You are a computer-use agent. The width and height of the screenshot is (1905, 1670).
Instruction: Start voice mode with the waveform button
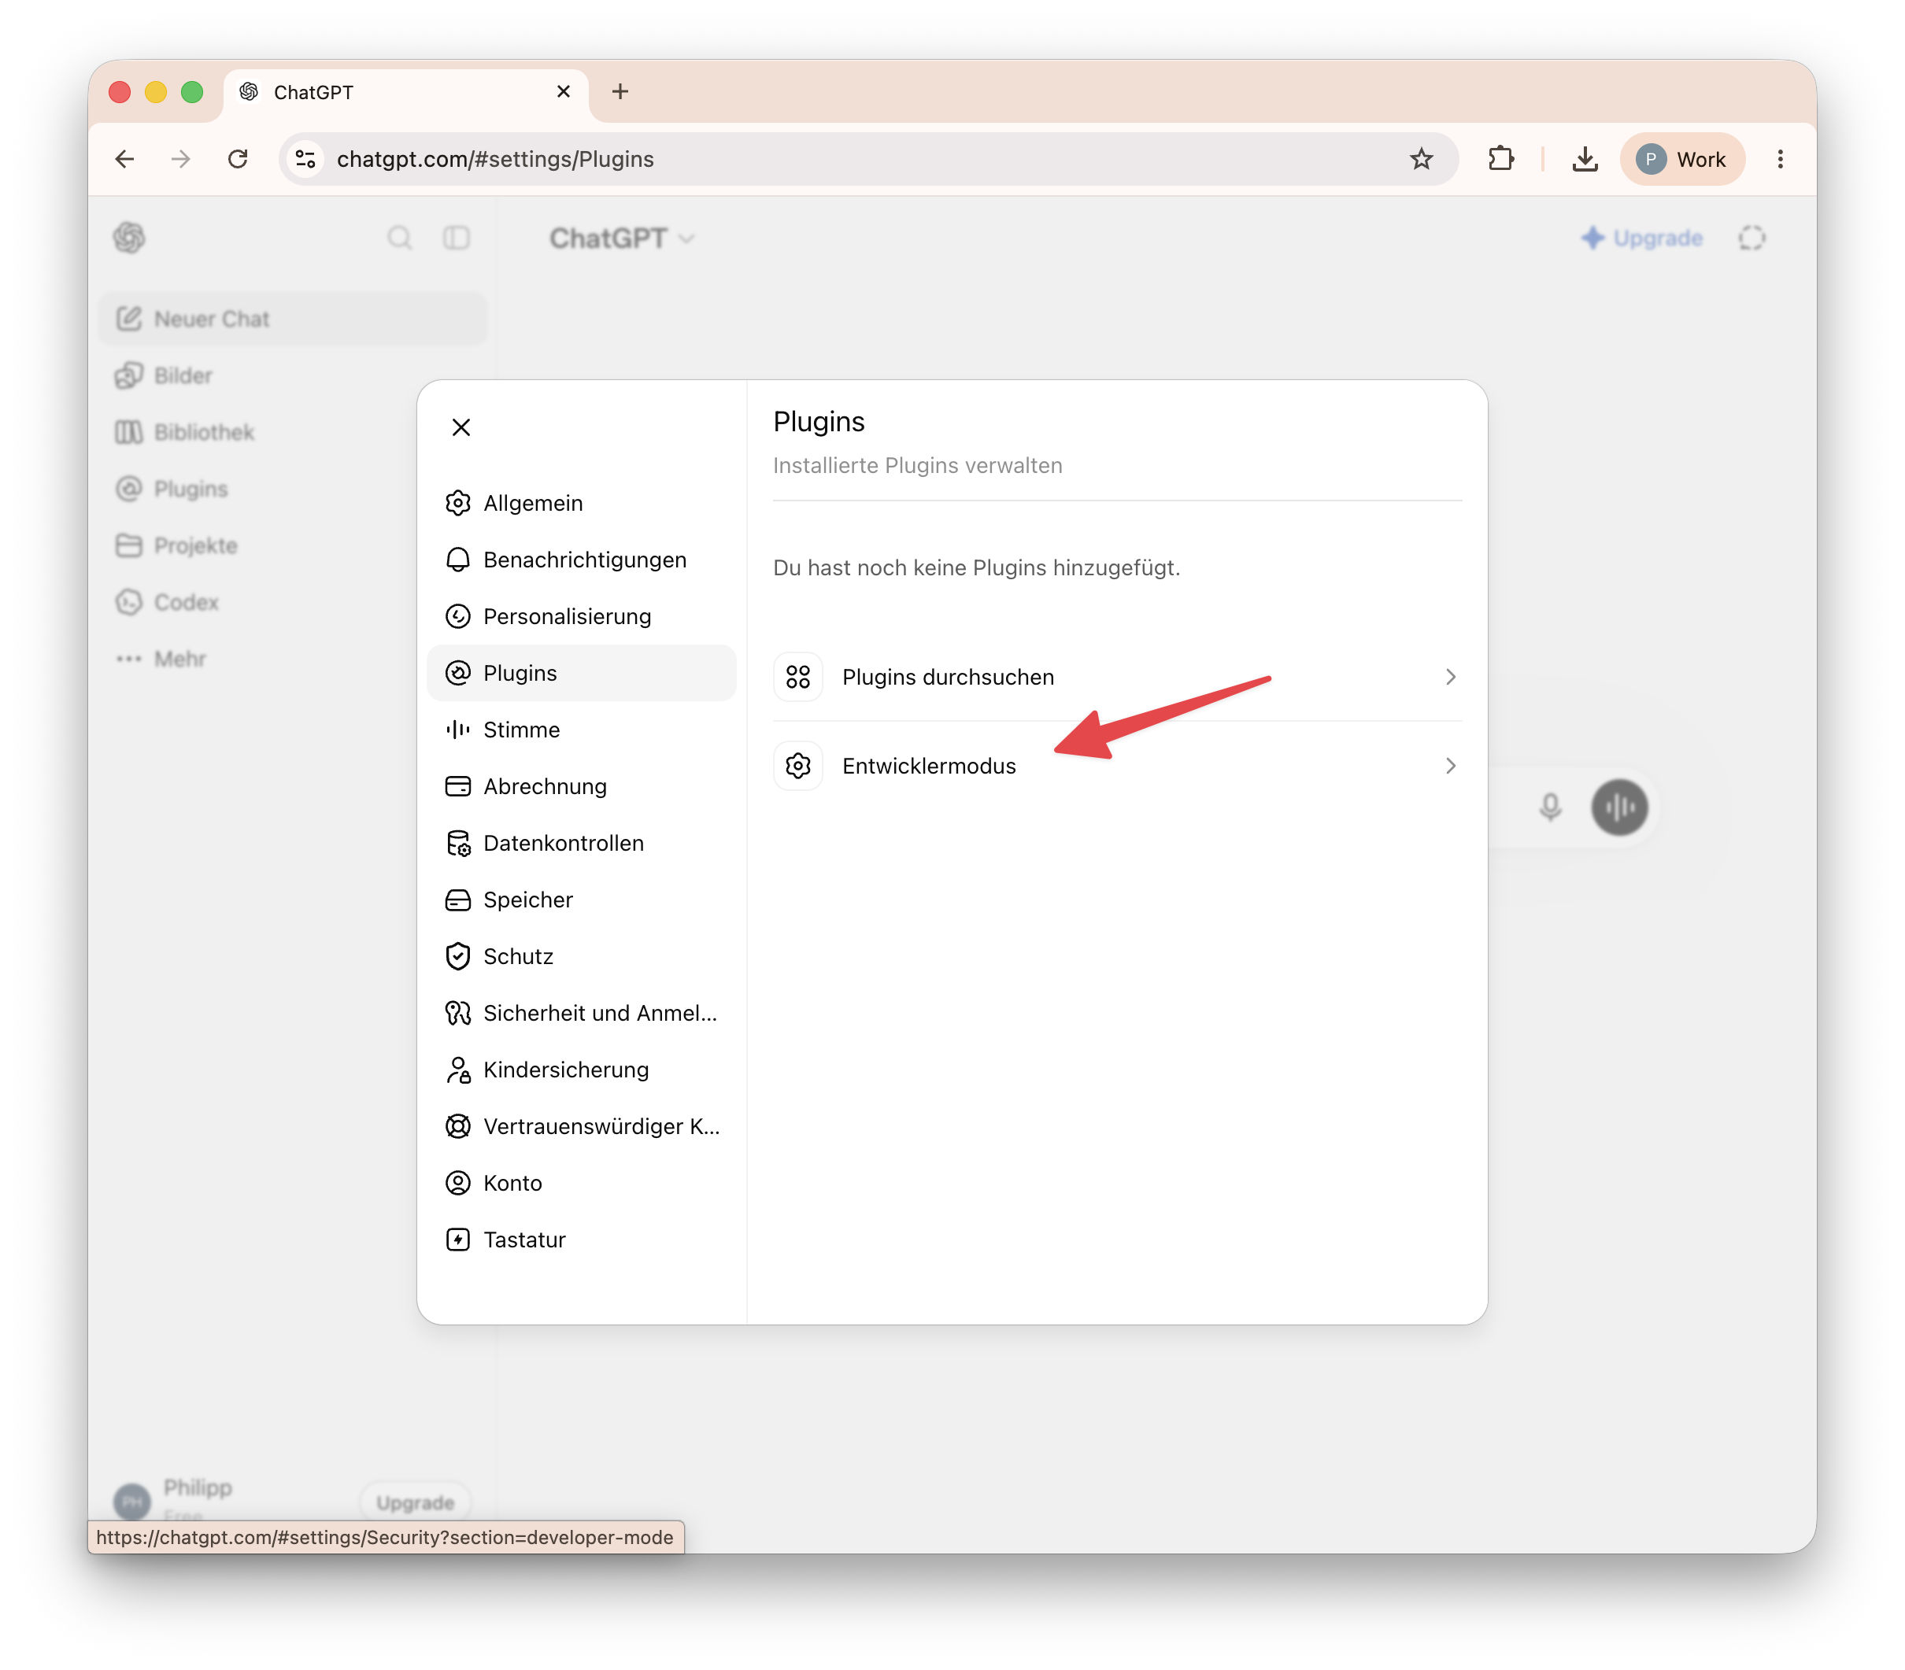[1620, 807]
